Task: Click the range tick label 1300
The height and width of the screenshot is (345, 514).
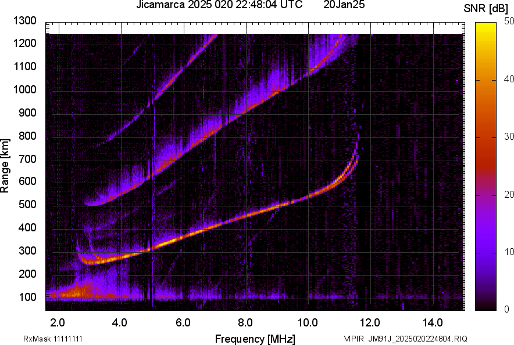Action: pos(25,21)
